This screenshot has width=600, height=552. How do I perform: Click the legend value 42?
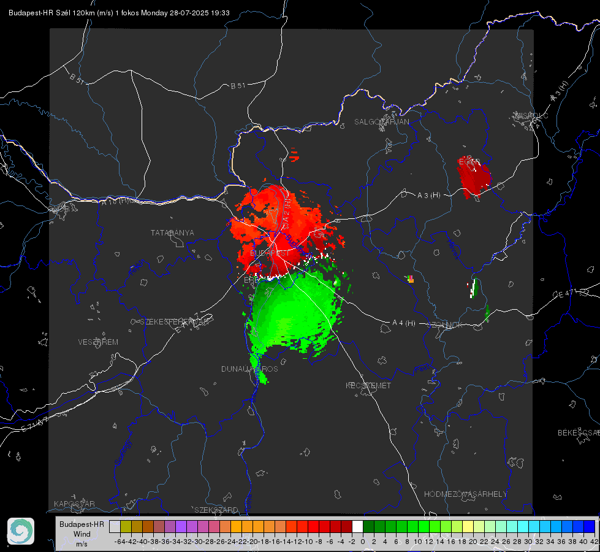[x=594, y=542]
